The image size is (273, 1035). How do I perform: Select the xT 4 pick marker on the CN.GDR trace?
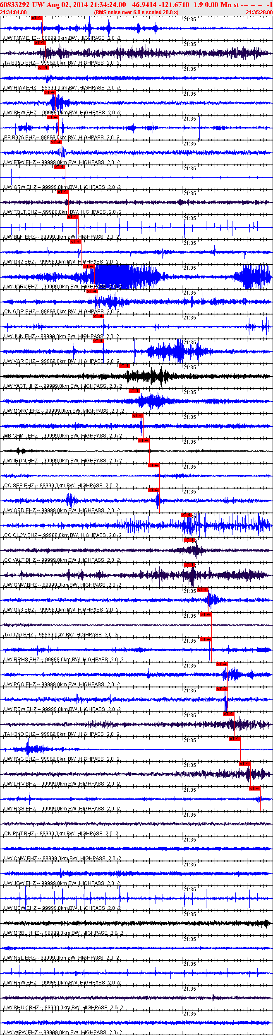(x=92, y=291)
